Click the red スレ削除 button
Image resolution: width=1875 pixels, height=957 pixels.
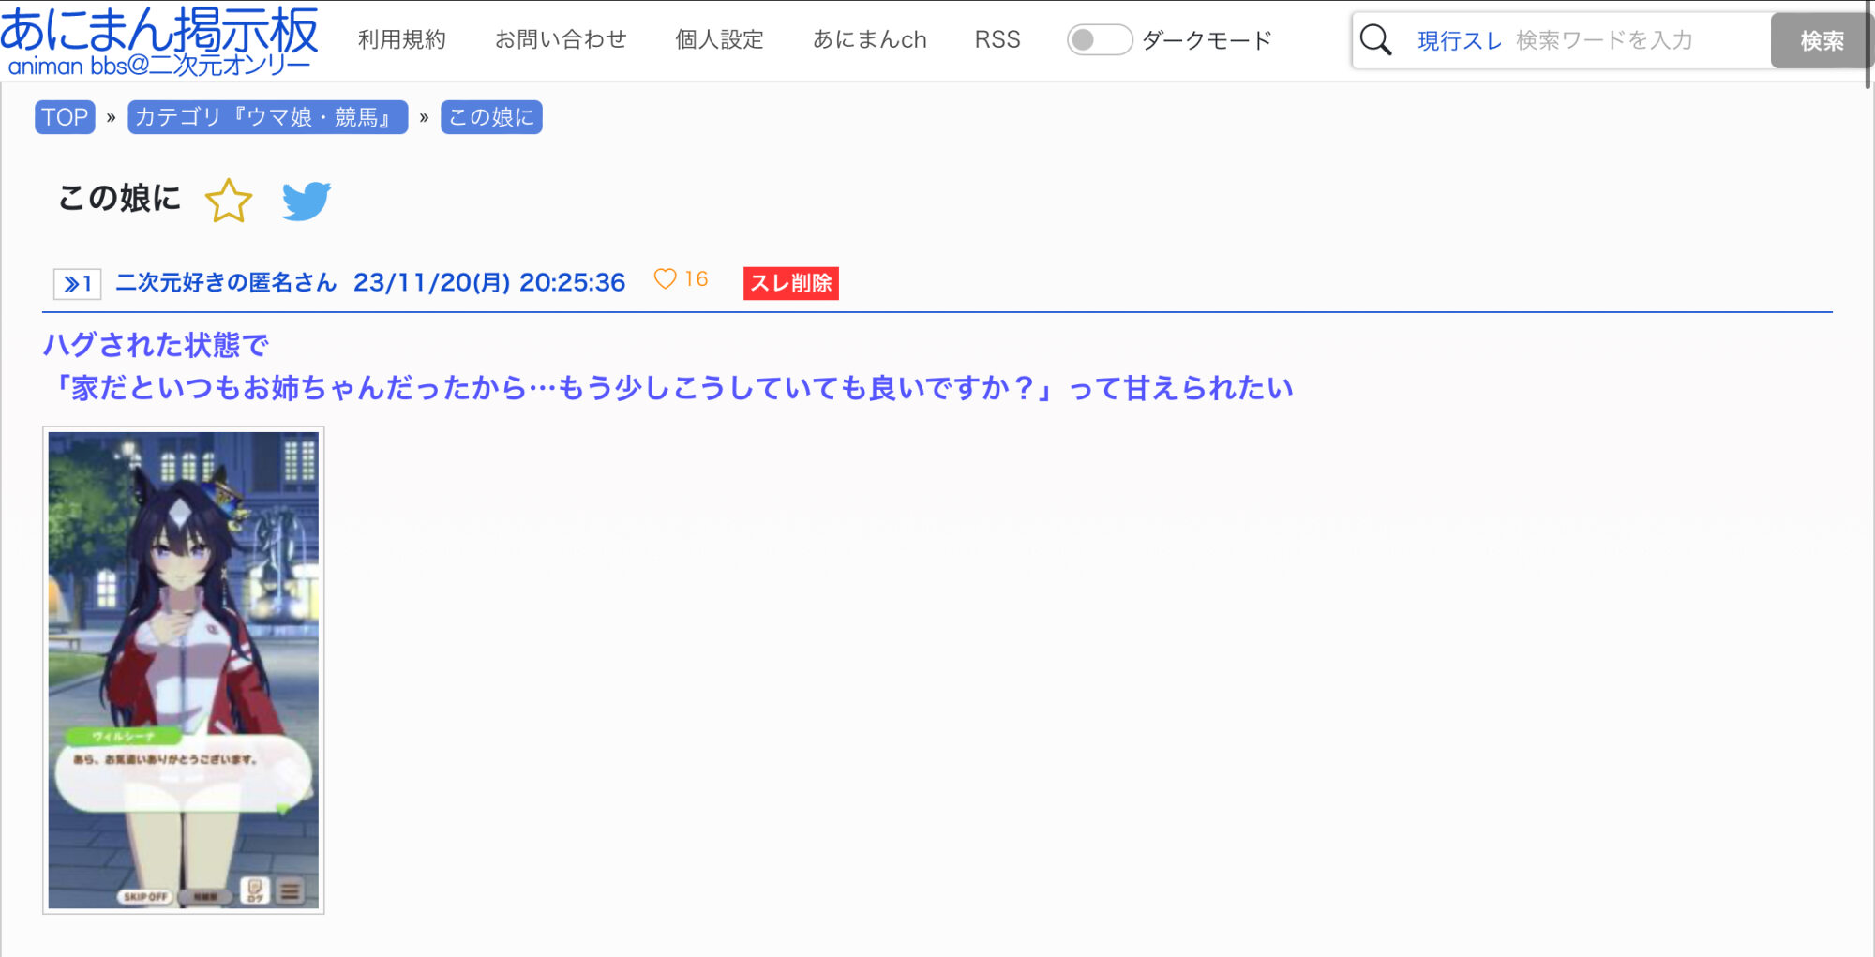(x=790, y=283)
